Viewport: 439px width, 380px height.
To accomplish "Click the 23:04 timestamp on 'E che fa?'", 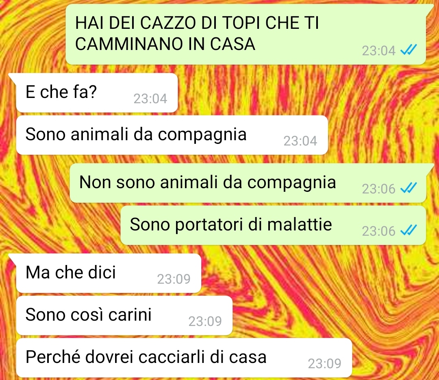I will [x=150, y=99].
